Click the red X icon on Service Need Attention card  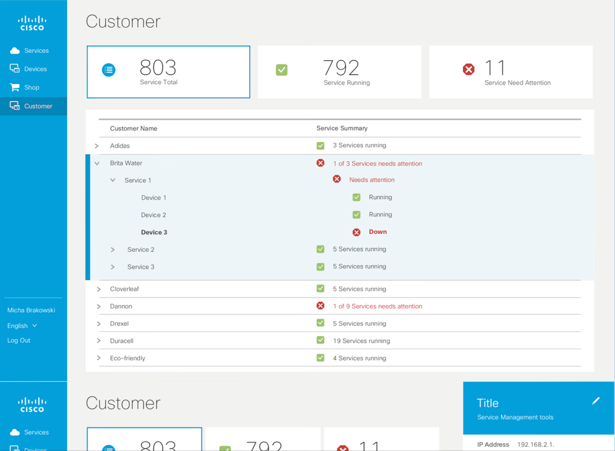[x=468, y=70]
